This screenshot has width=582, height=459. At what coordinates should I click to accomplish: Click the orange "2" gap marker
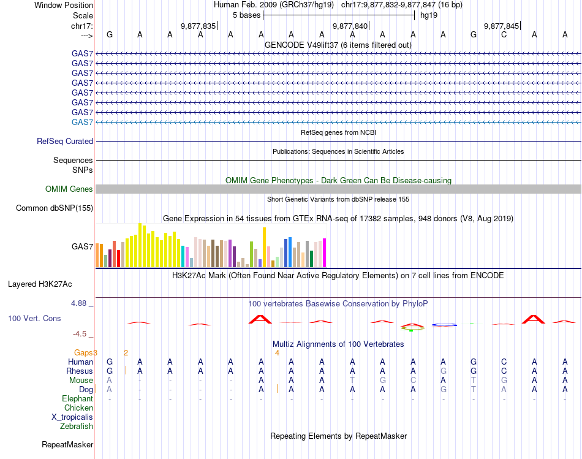126,353
